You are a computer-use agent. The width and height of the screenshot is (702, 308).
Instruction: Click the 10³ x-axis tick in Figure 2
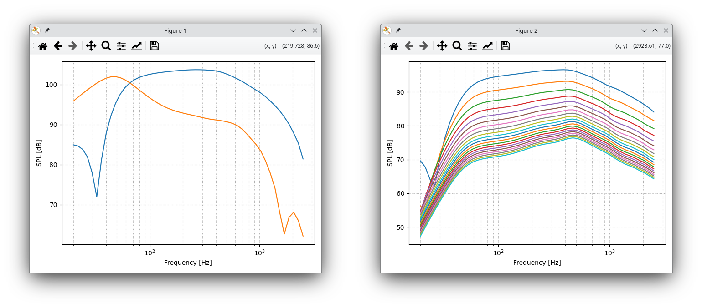(609, 252)
